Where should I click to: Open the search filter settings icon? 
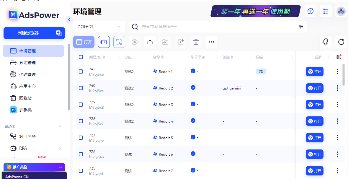pos(301,27)
